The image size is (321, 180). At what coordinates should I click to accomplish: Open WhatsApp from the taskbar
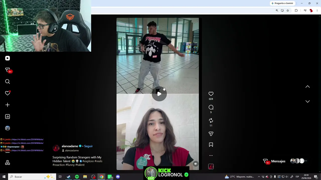click(110, 177)
